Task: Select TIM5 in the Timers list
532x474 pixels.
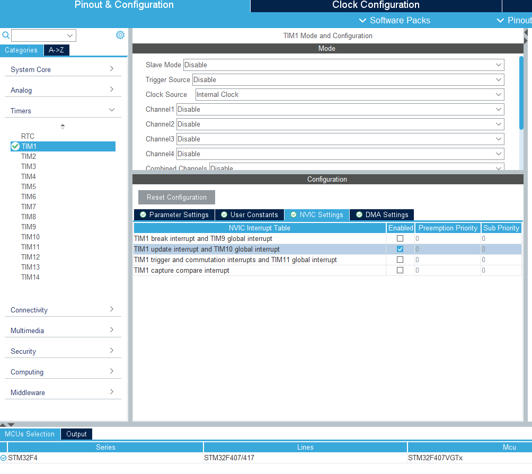Action: tap(29, 186)
